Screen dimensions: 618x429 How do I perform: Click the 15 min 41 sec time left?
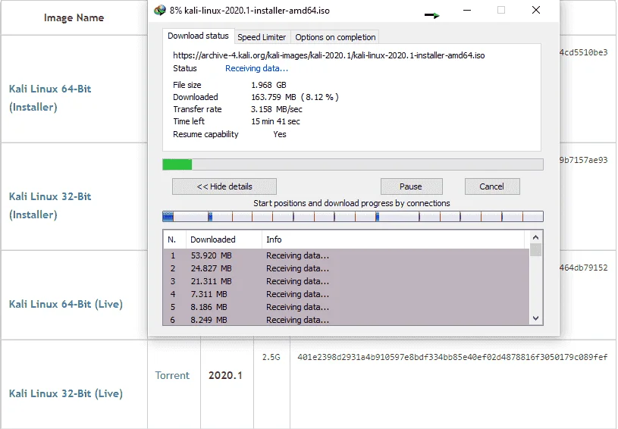[275, 121]
